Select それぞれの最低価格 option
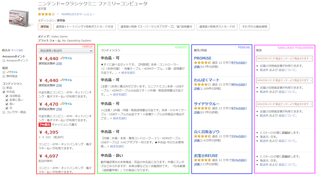This screenshot has width=317, height=175. click(x=255, y=27)
